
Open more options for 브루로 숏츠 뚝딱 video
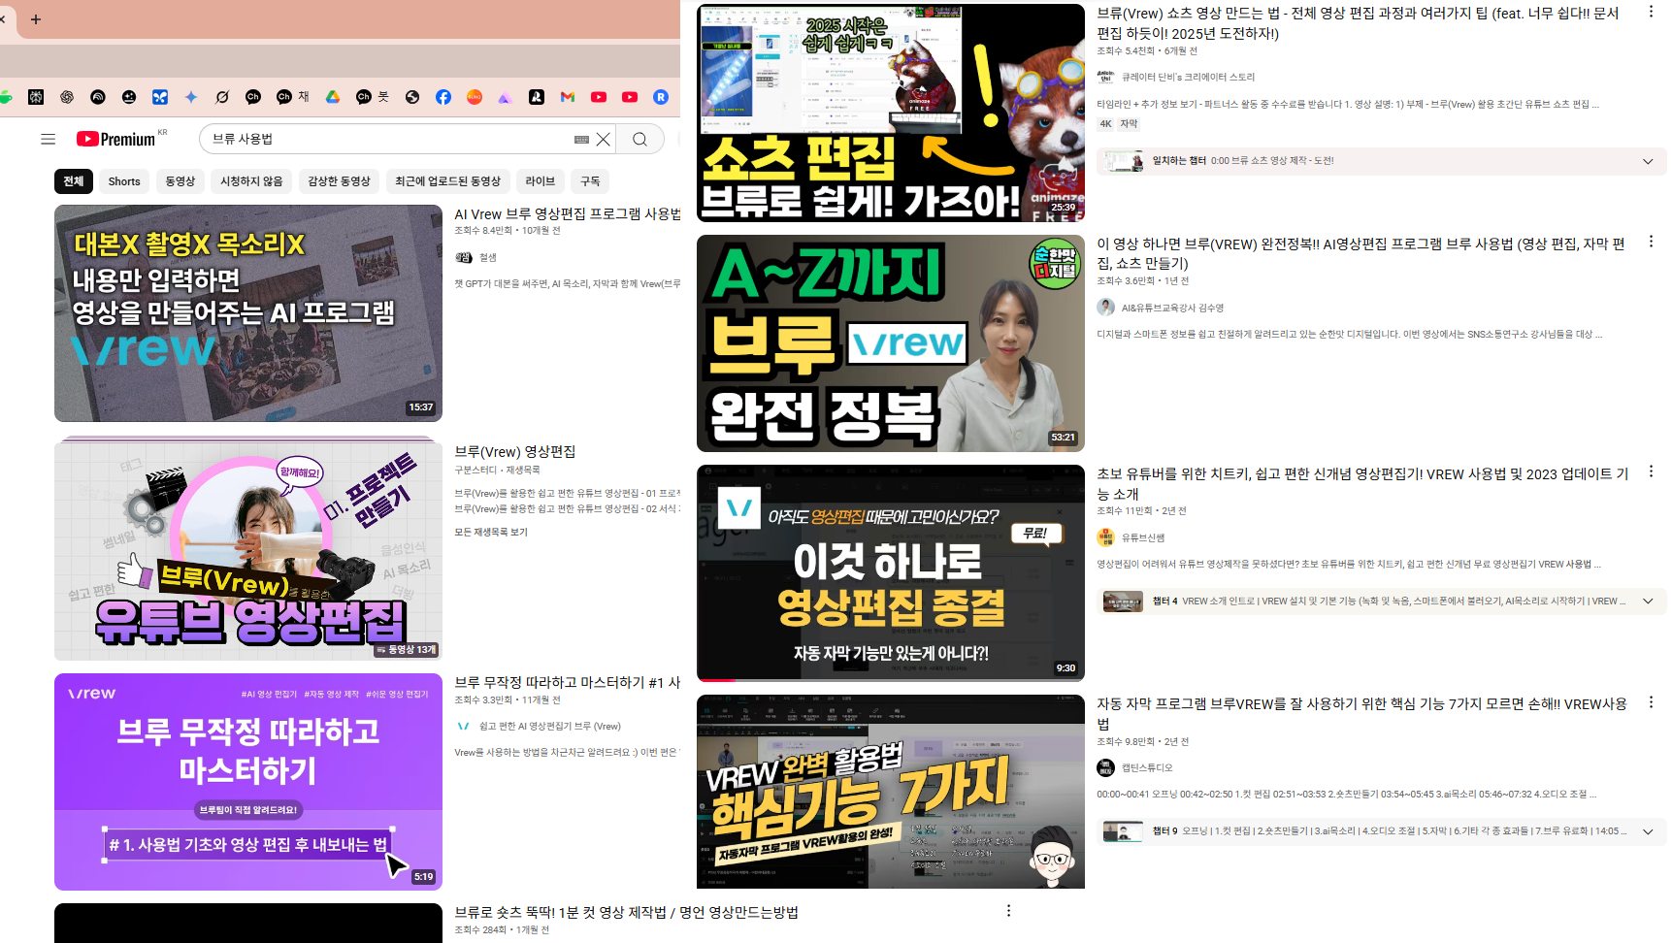(x=1008, y=910)
